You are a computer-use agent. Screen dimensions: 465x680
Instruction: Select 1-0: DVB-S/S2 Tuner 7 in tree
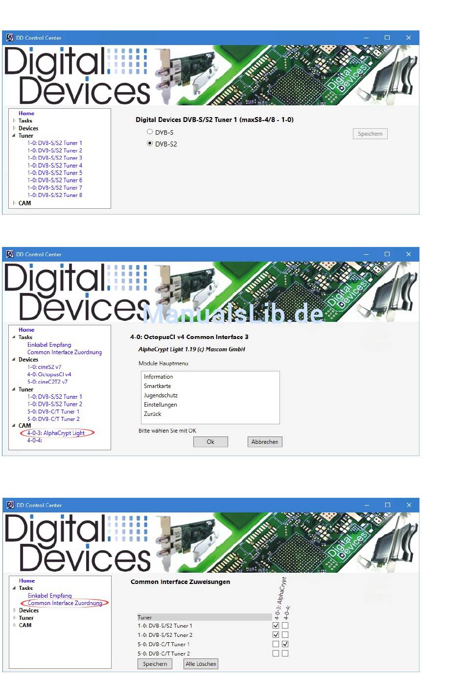tap(55, 188)
